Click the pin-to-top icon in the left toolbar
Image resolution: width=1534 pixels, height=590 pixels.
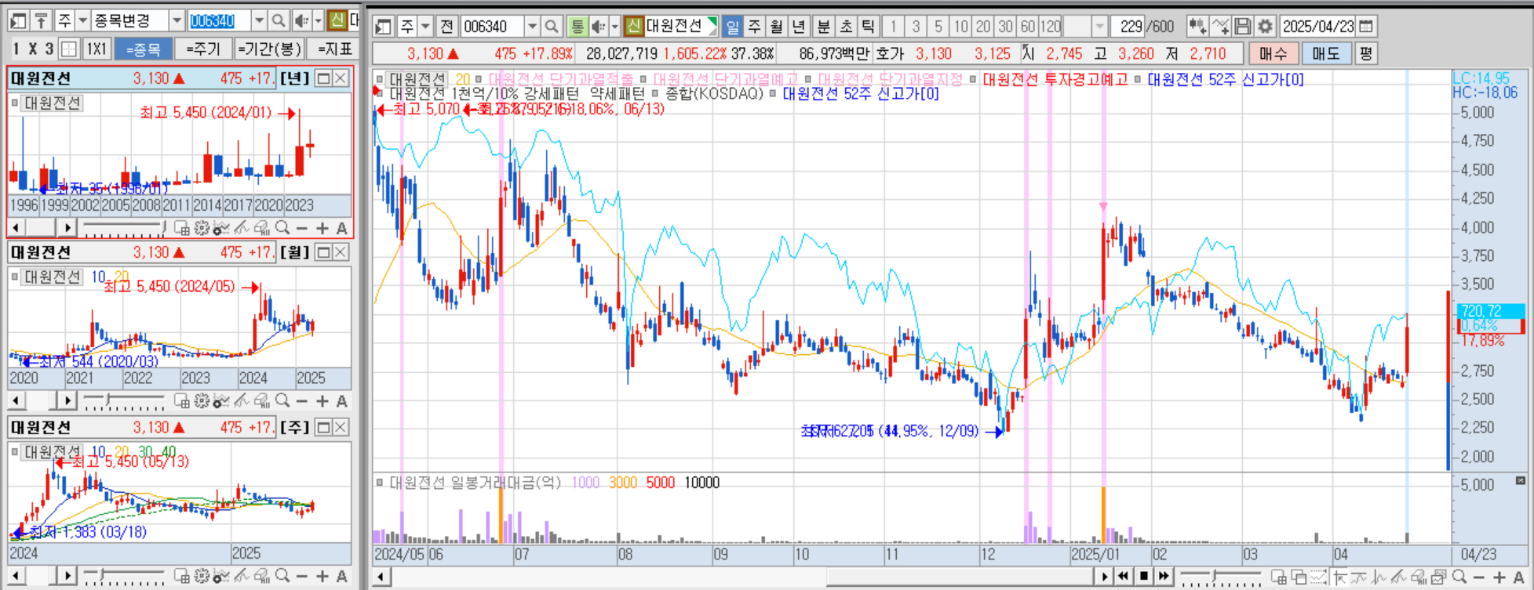[x=42, y=21]
